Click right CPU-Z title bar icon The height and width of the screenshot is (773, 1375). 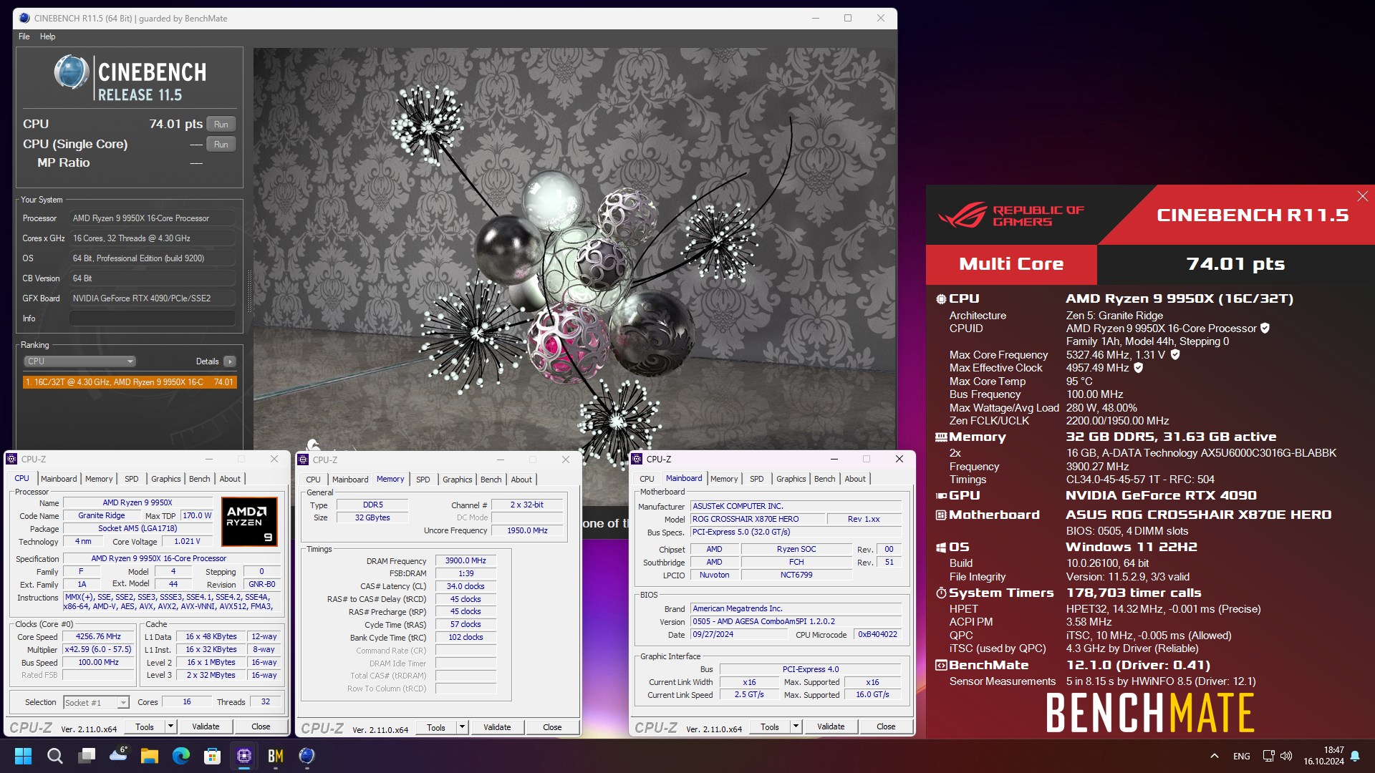[637, 460]
